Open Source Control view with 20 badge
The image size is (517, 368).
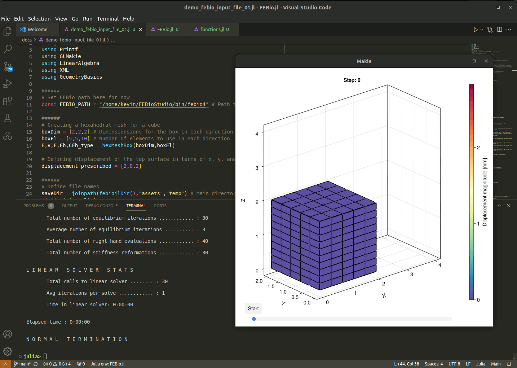point(8,66)
